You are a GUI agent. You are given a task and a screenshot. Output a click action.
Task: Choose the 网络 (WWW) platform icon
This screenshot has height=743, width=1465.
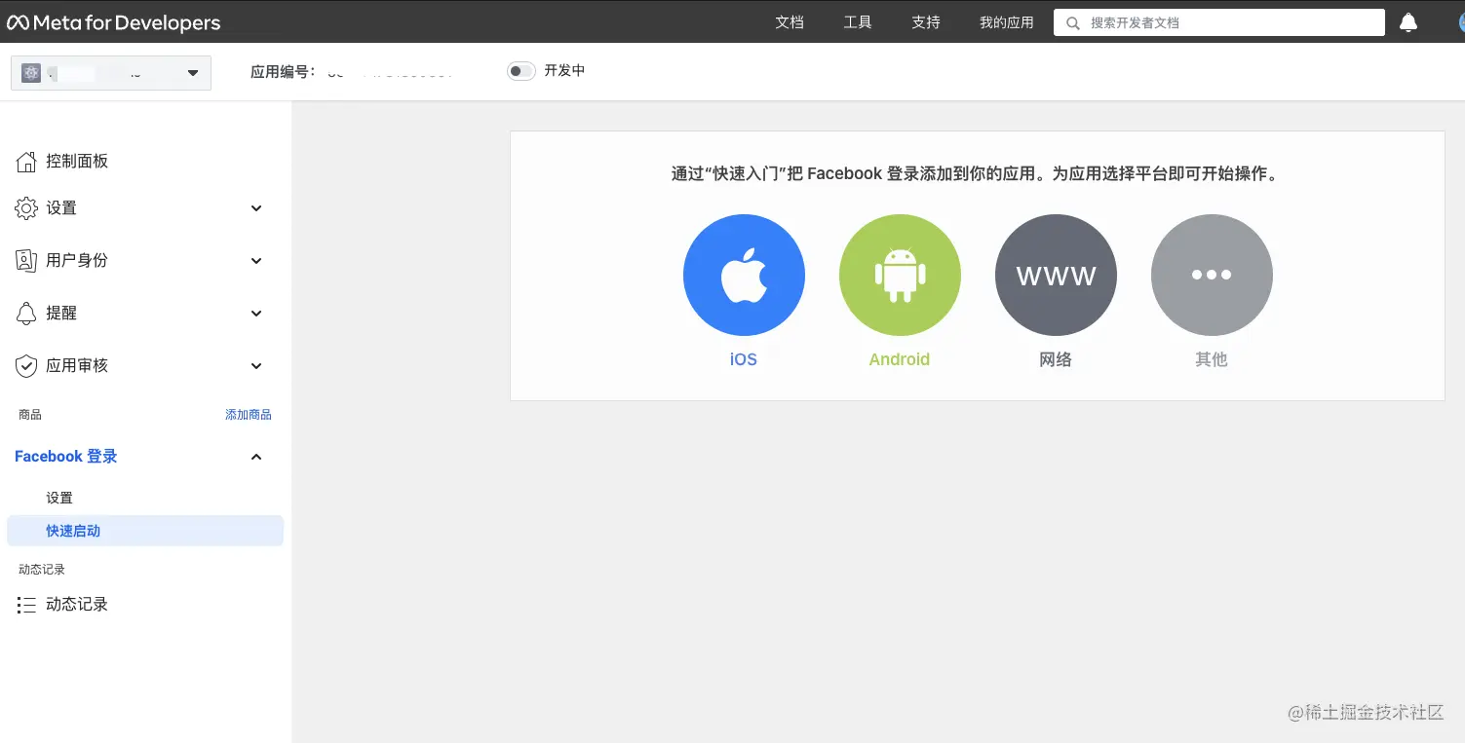pos(1055,275)
